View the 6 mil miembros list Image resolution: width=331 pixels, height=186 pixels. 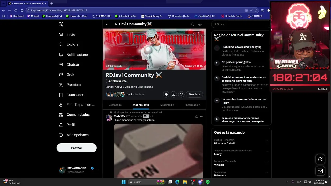[x=136, y=94]
